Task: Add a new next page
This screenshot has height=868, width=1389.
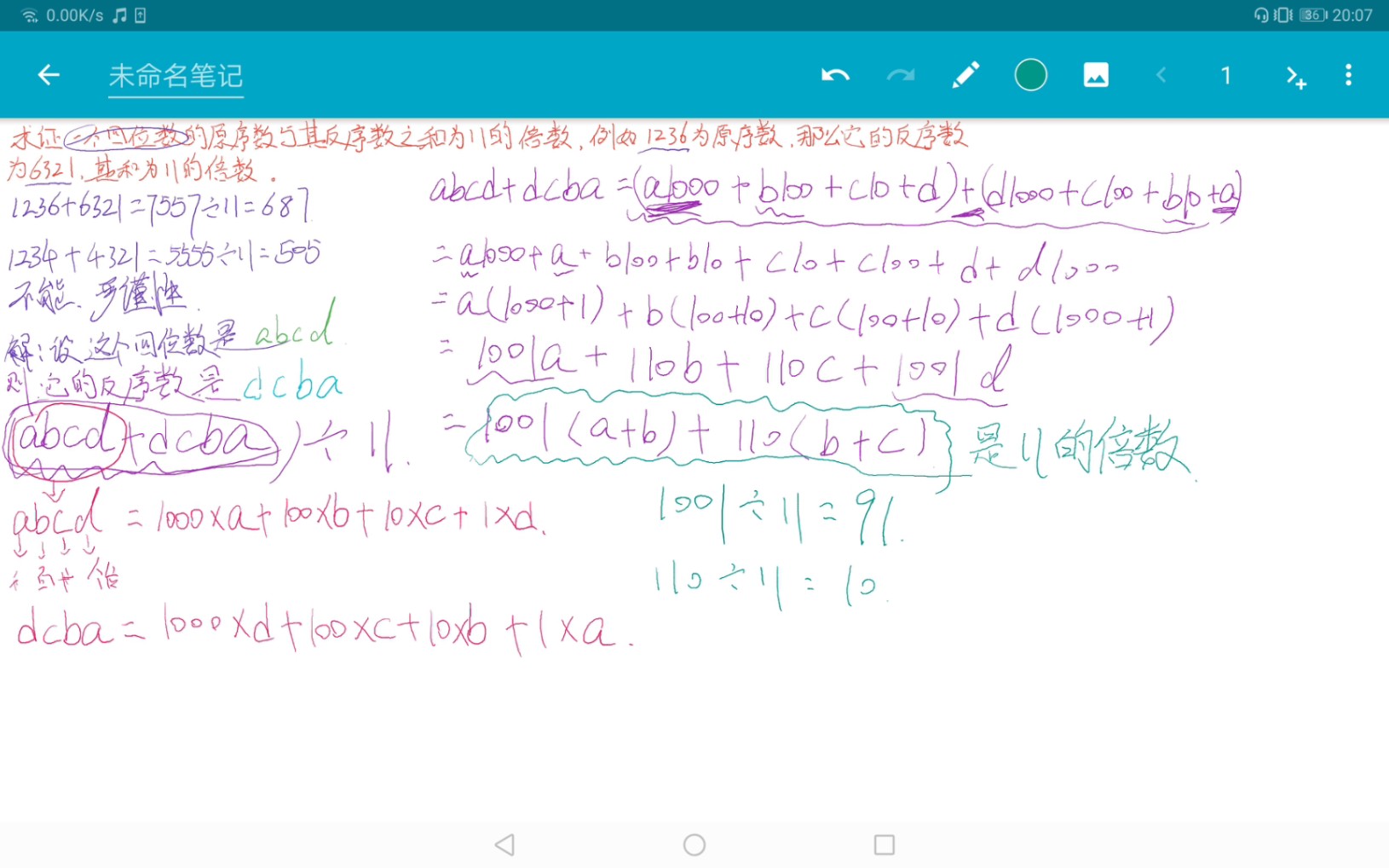Action: point(1295,77)
